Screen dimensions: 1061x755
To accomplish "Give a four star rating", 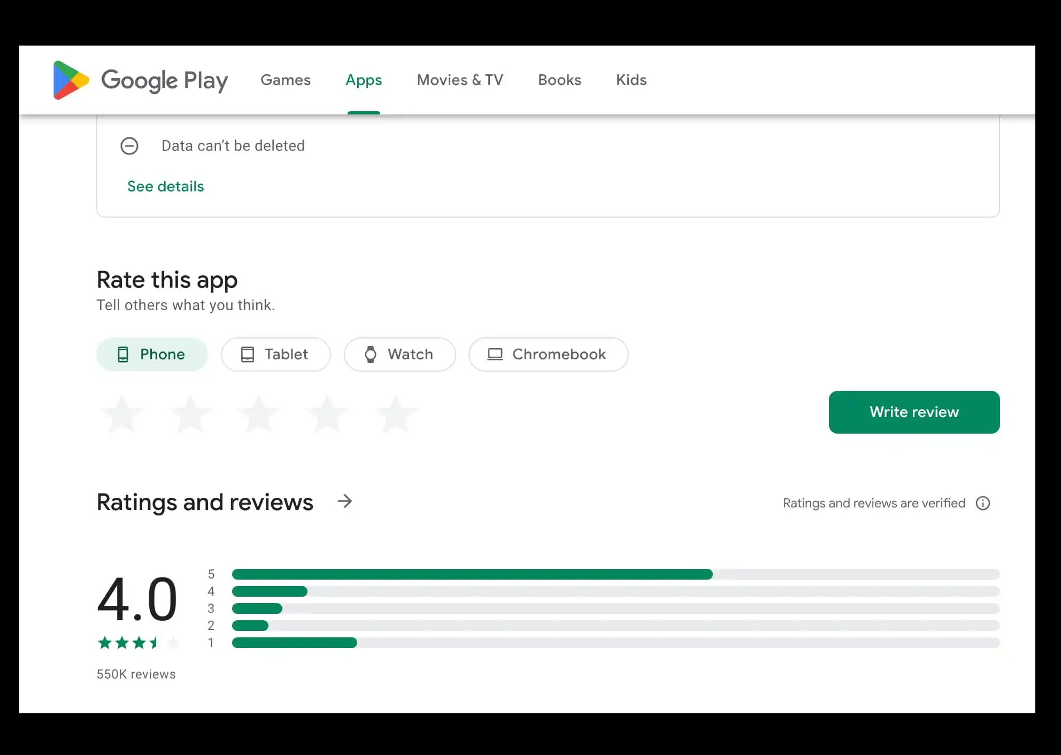I will tap(327, 414).
